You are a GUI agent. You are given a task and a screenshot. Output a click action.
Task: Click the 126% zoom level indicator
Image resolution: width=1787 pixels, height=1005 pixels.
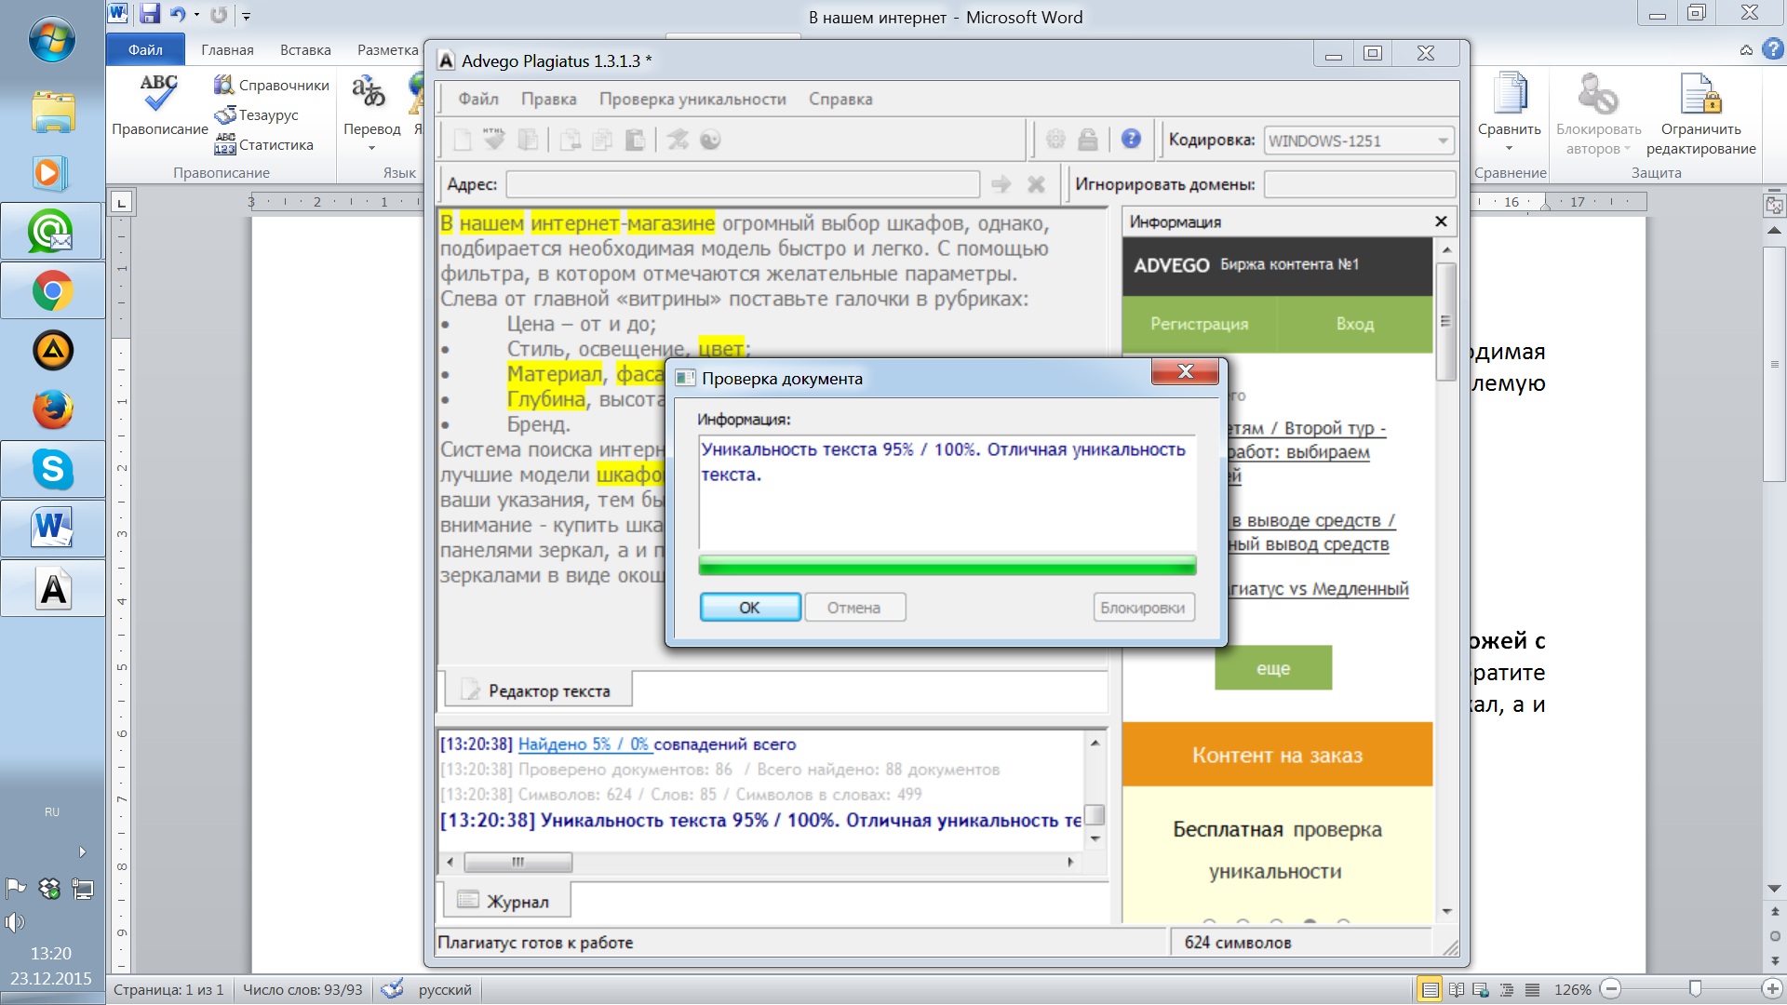[x=1572, y=990]
